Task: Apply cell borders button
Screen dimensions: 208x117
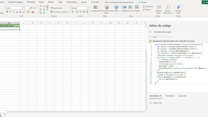Action: (23, 12)
